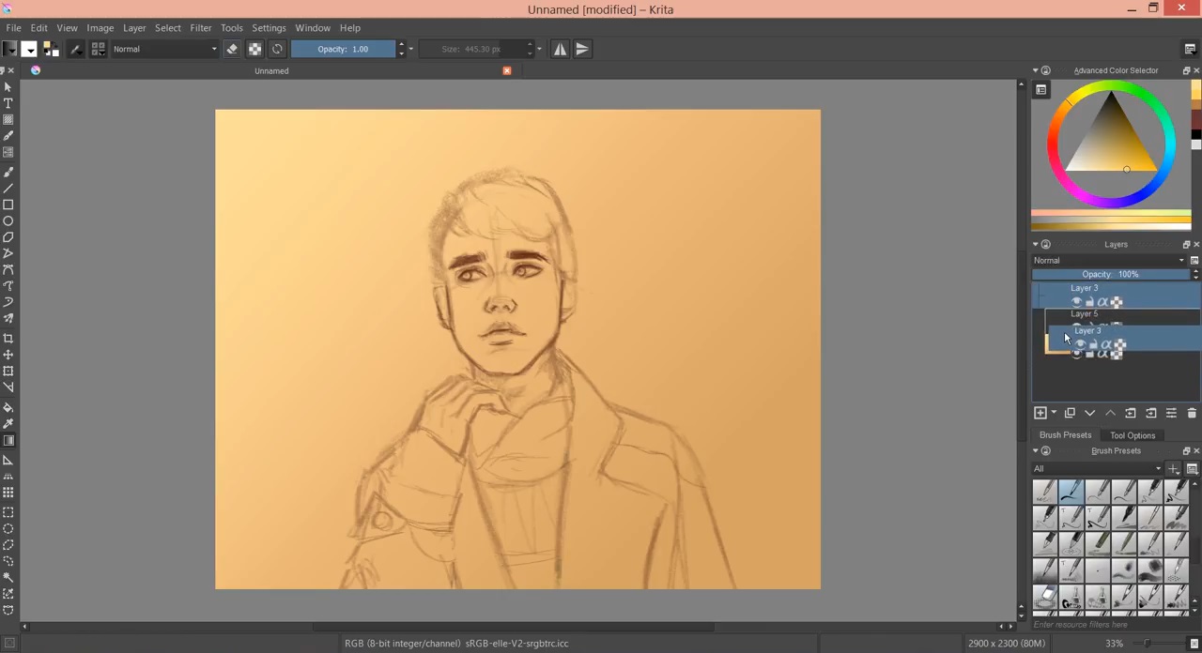Select the Ellipse shape tool
This screenshot has width=1202, height=653.
[8, 221]
